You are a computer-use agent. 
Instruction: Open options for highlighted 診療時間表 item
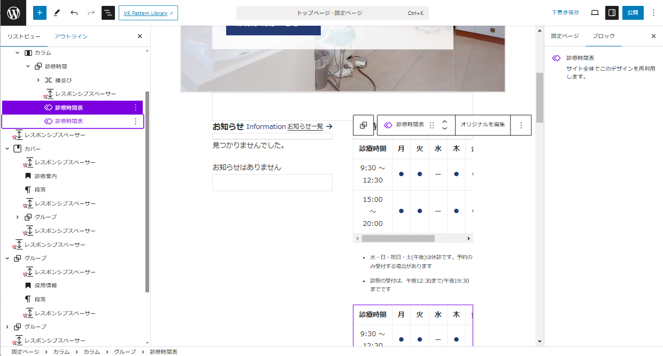point(135,108)
